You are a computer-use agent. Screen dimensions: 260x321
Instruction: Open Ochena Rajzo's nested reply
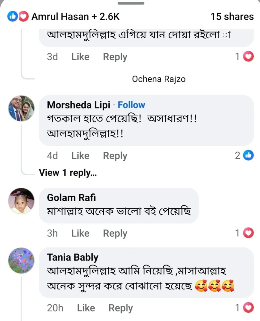(159, 79)
